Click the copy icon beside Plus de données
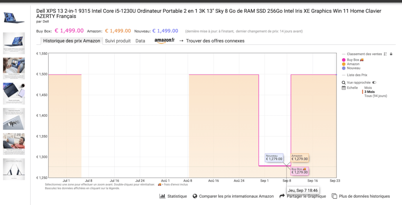The image size is (402, 205). coord(334,196)
